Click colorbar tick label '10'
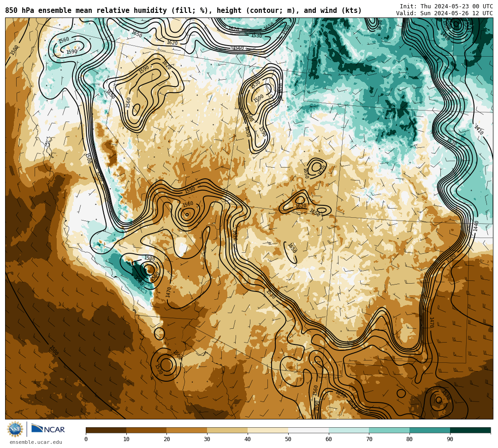This screenshot has height=448, width=498. click(126, 439)
